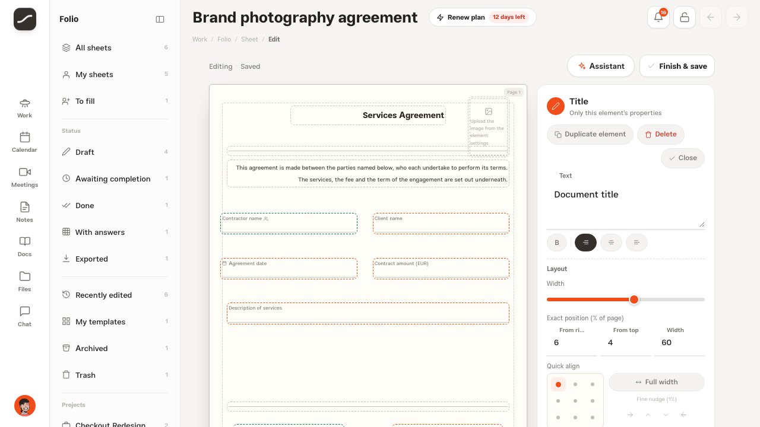Open Meetings video icon
The height and width of the screenshot is (427, 760).
tap(25, 177)
